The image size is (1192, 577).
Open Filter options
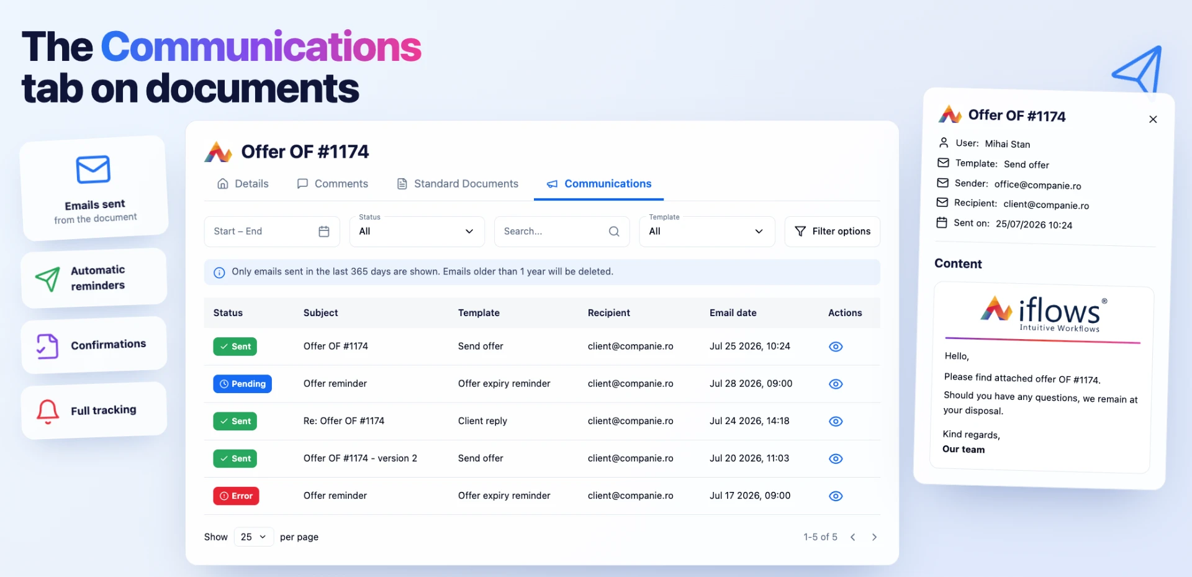833,231
